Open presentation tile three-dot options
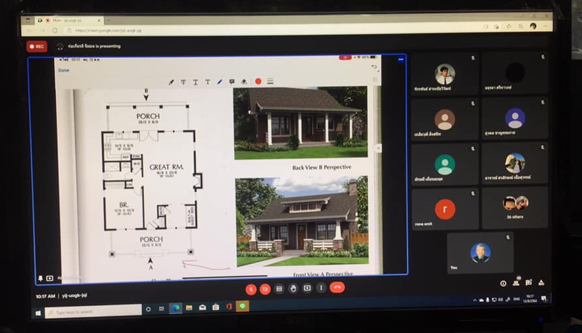Screen dimensions: 582x333 coord(400,60)
